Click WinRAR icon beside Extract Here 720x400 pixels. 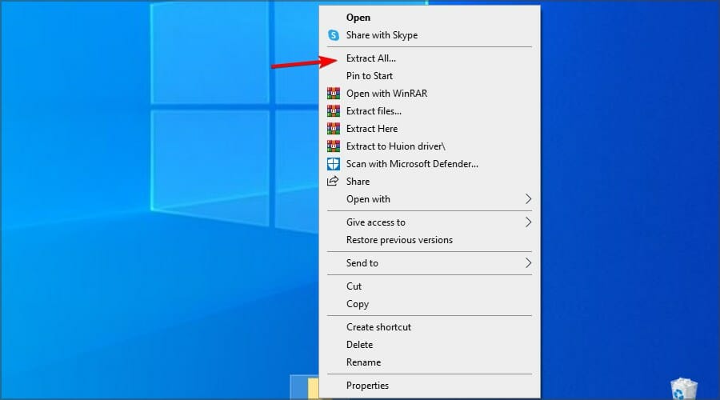click(x=334, y=129)
